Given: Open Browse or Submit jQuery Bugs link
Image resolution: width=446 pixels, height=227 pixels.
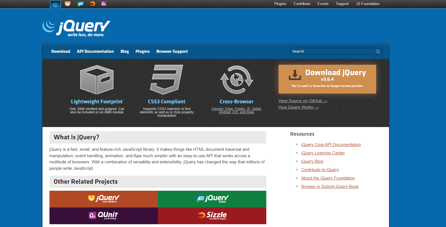Looking at the screenshot, I should [x=330, y=187].
